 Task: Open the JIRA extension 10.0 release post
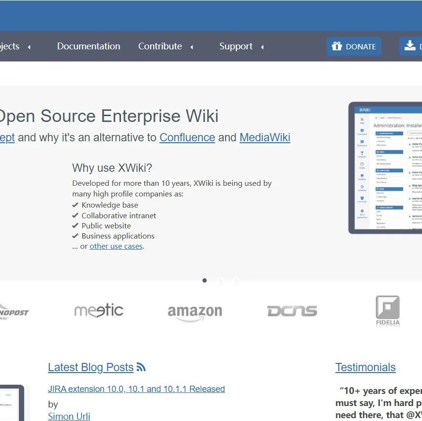point(136,389)
